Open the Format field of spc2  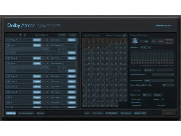tap(63, 67)
